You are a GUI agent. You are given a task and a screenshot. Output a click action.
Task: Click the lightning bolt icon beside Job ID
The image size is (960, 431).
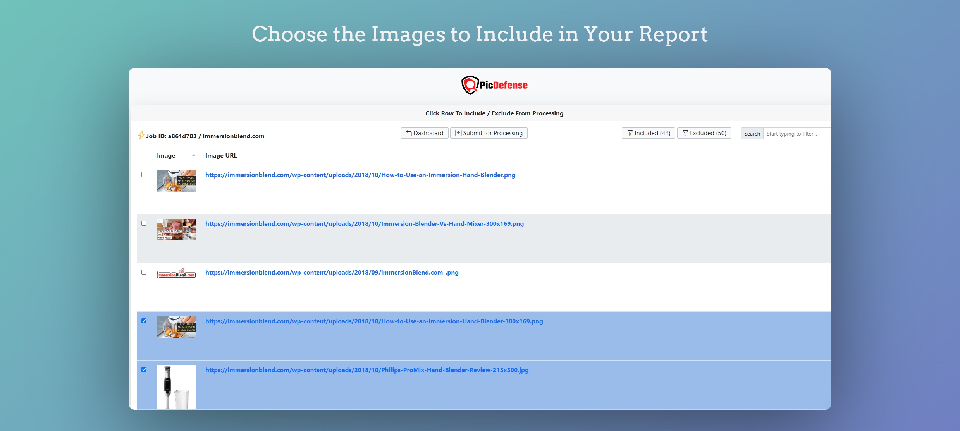click(x=141, y=136)
